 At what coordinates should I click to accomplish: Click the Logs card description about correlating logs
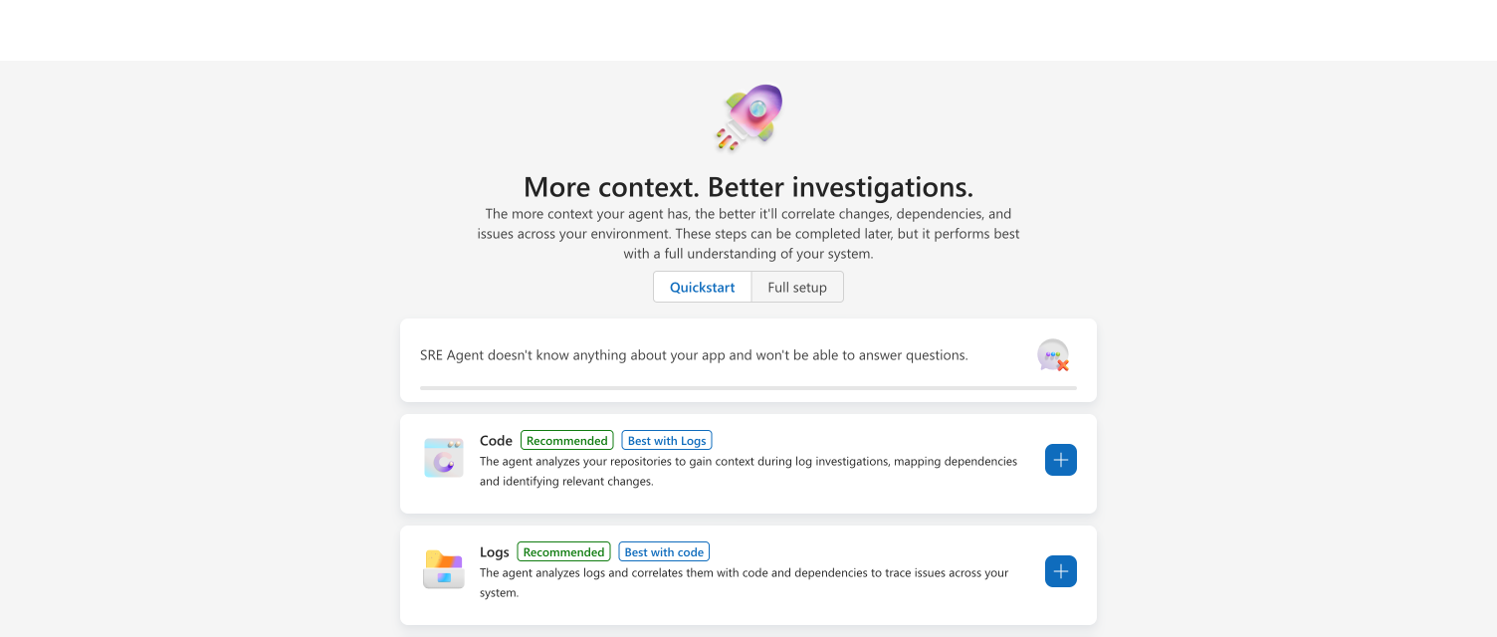pyautogui.click(x=745, y=582)
